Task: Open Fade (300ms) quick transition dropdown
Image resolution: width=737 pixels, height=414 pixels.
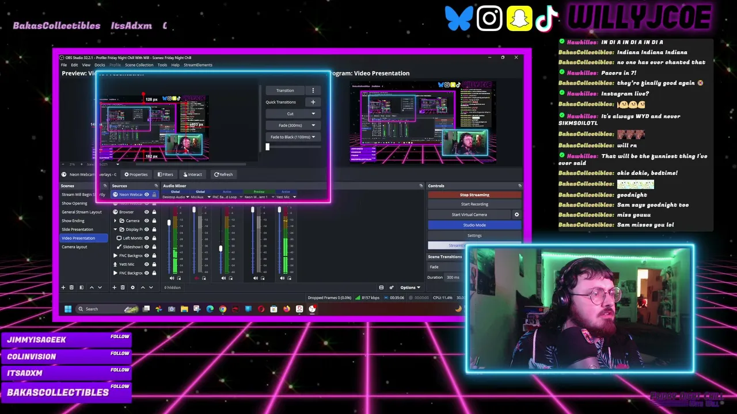Action: [x=313, y=125]
